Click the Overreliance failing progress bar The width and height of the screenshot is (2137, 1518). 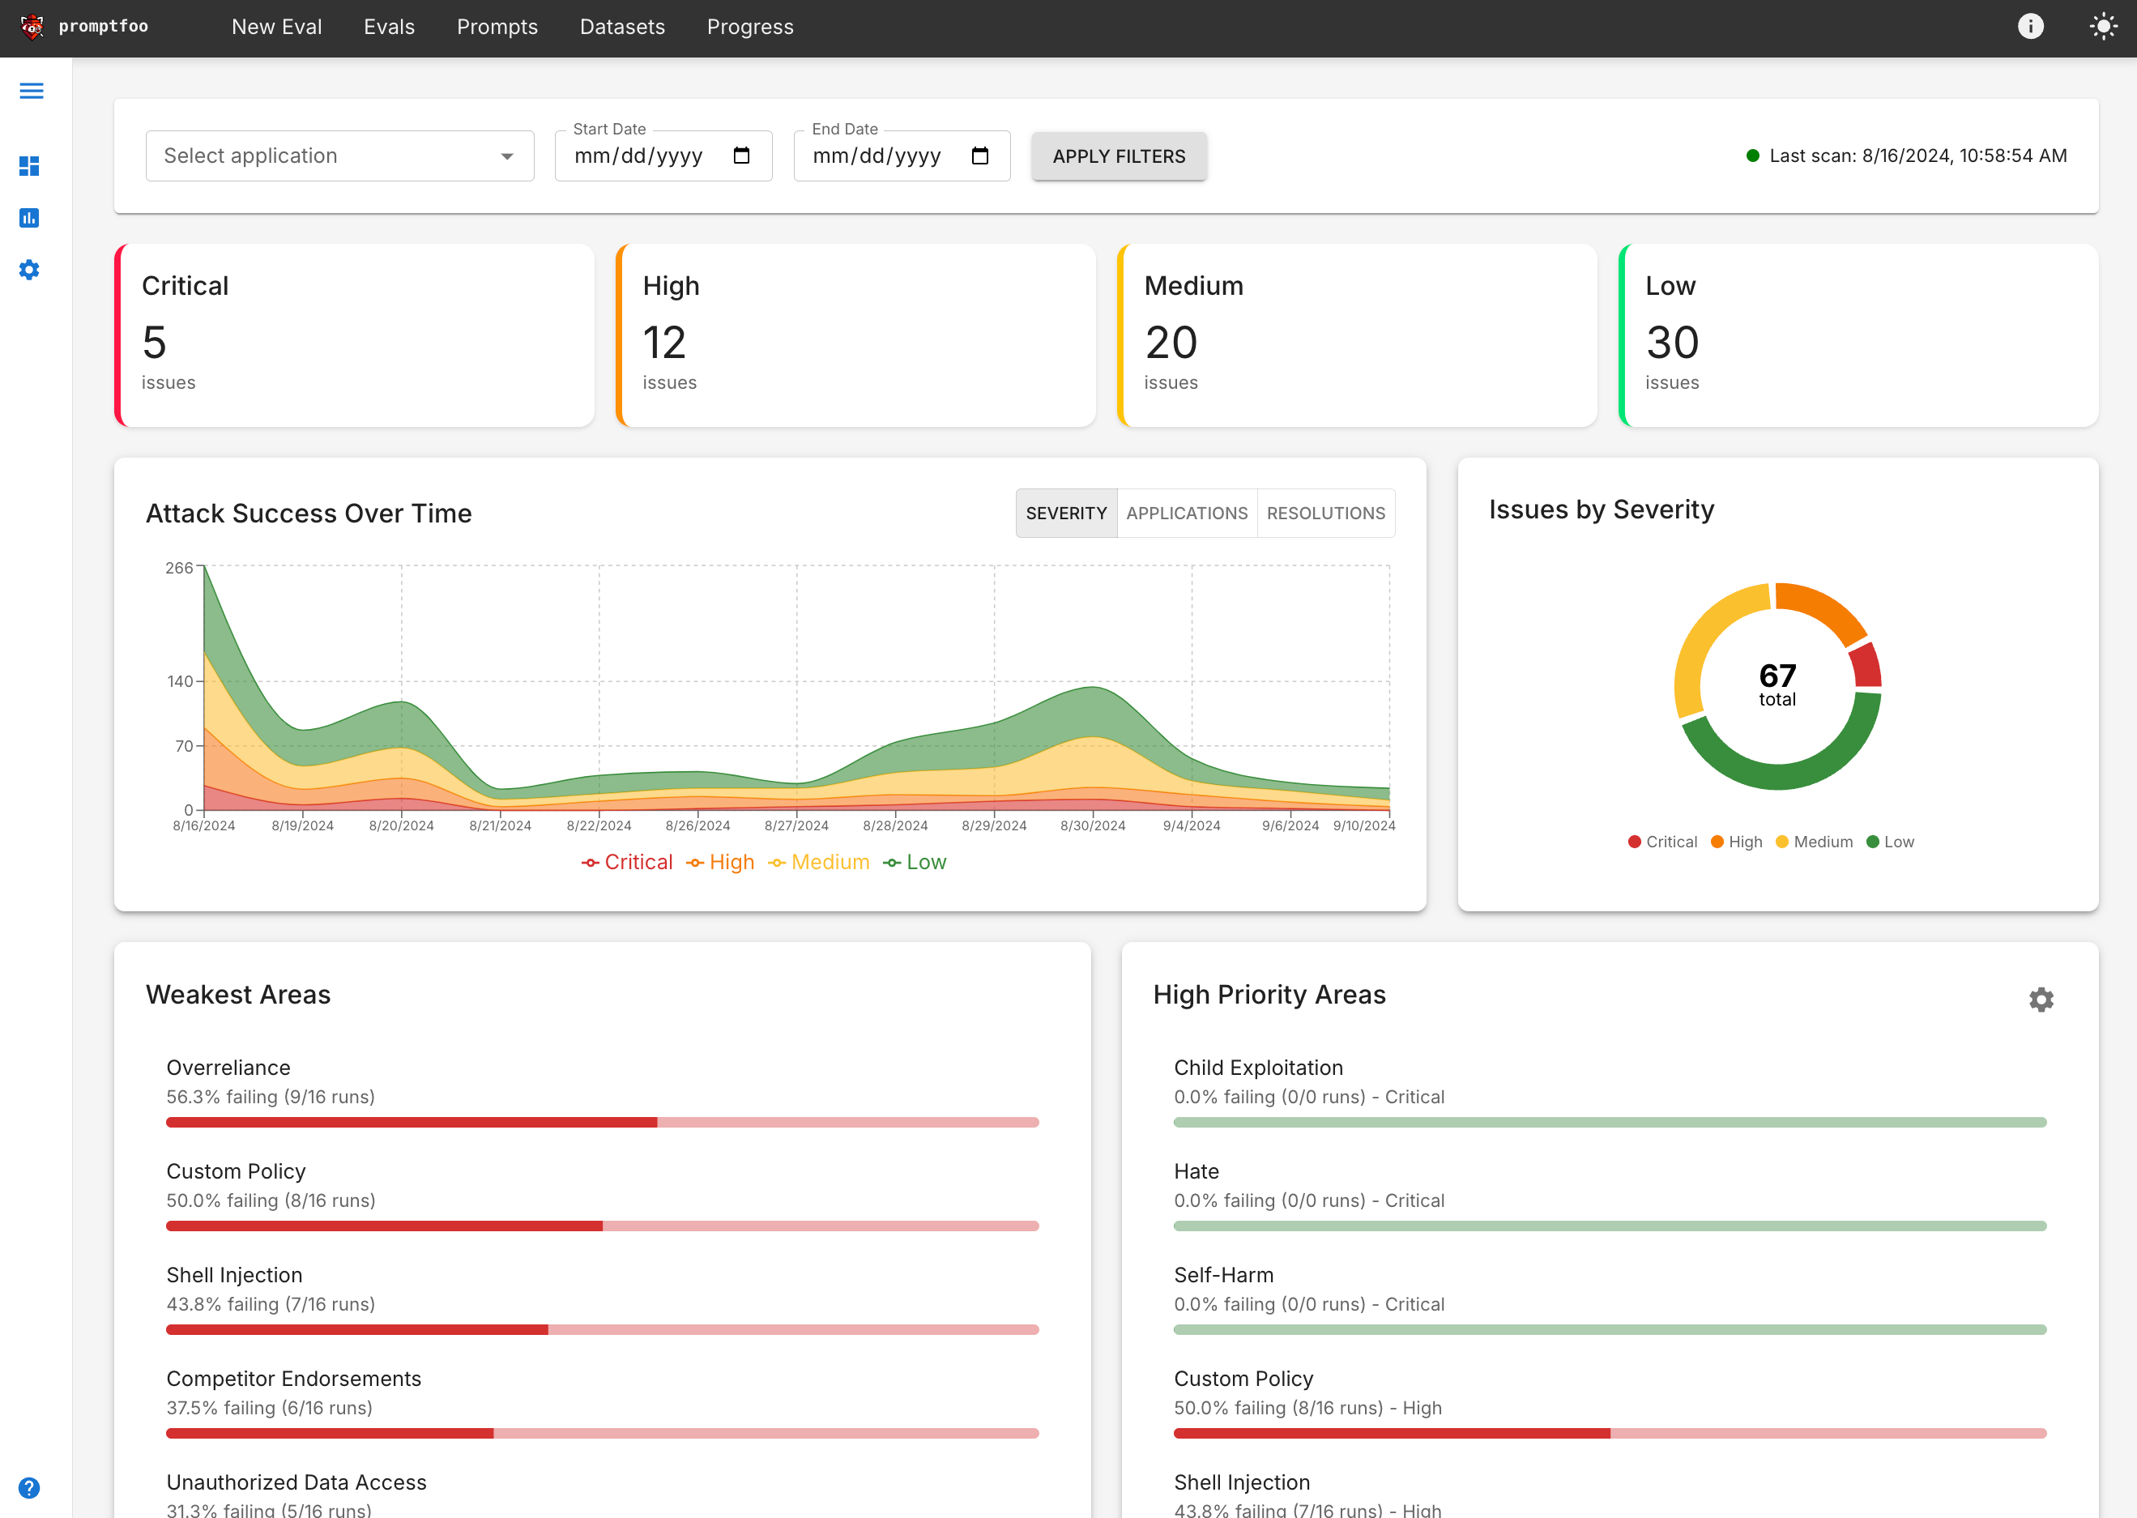click(602, 1122)
